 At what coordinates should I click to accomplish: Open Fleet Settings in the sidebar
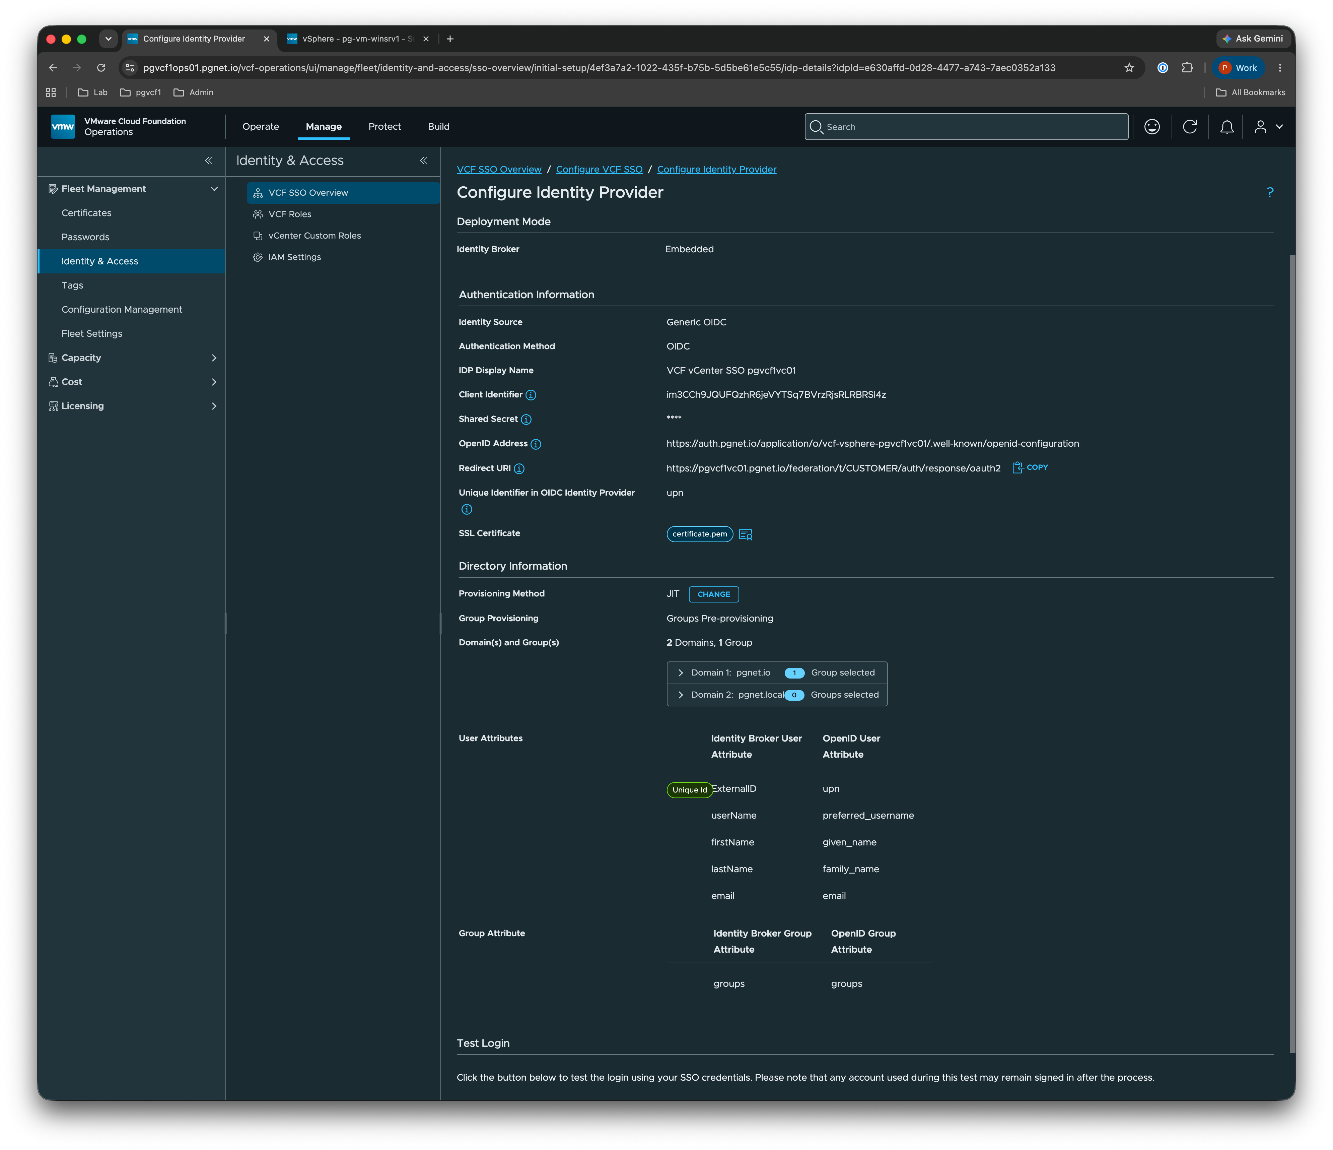point(91,334)
